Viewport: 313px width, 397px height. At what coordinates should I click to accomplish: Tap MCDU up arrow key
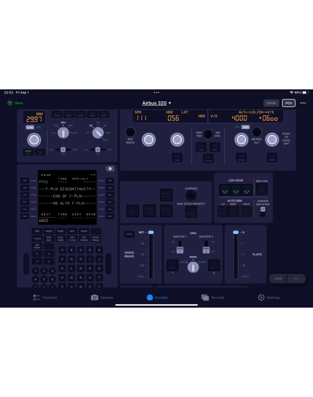(48, 254)
